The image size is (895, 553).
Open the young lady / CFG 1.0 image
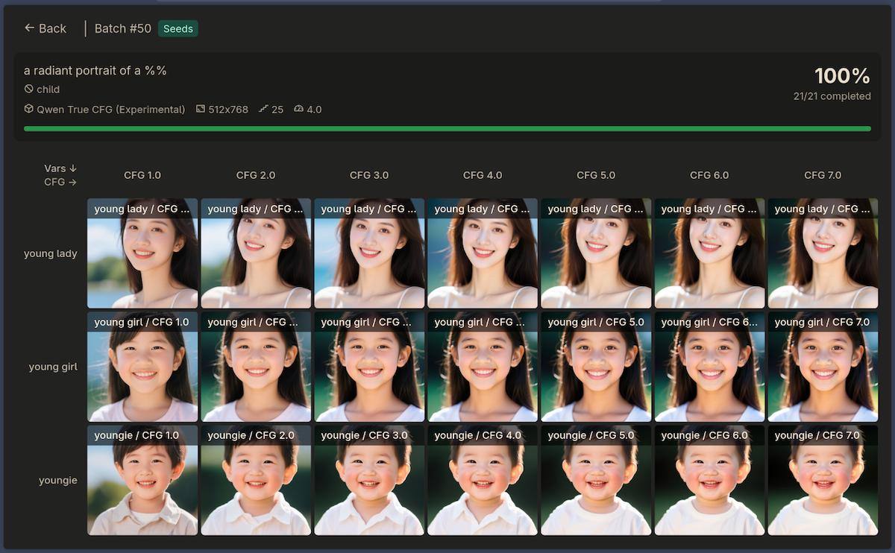click(142, 253)
